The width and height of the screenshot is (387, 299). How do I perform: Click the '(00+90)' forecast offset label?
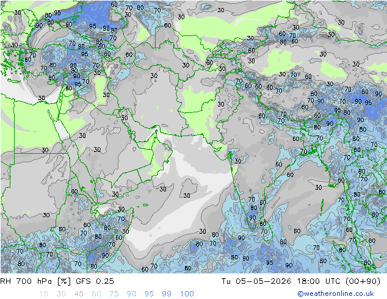(363, 281)
